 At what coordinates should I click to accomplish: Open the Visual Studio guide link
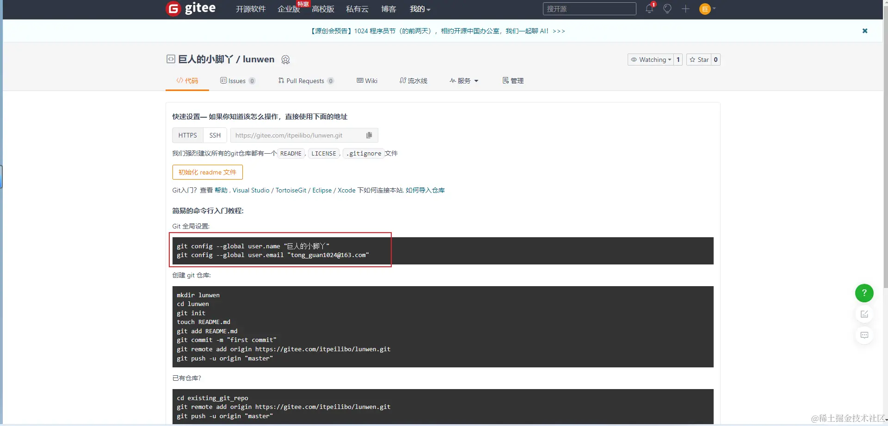pos(251,190)
